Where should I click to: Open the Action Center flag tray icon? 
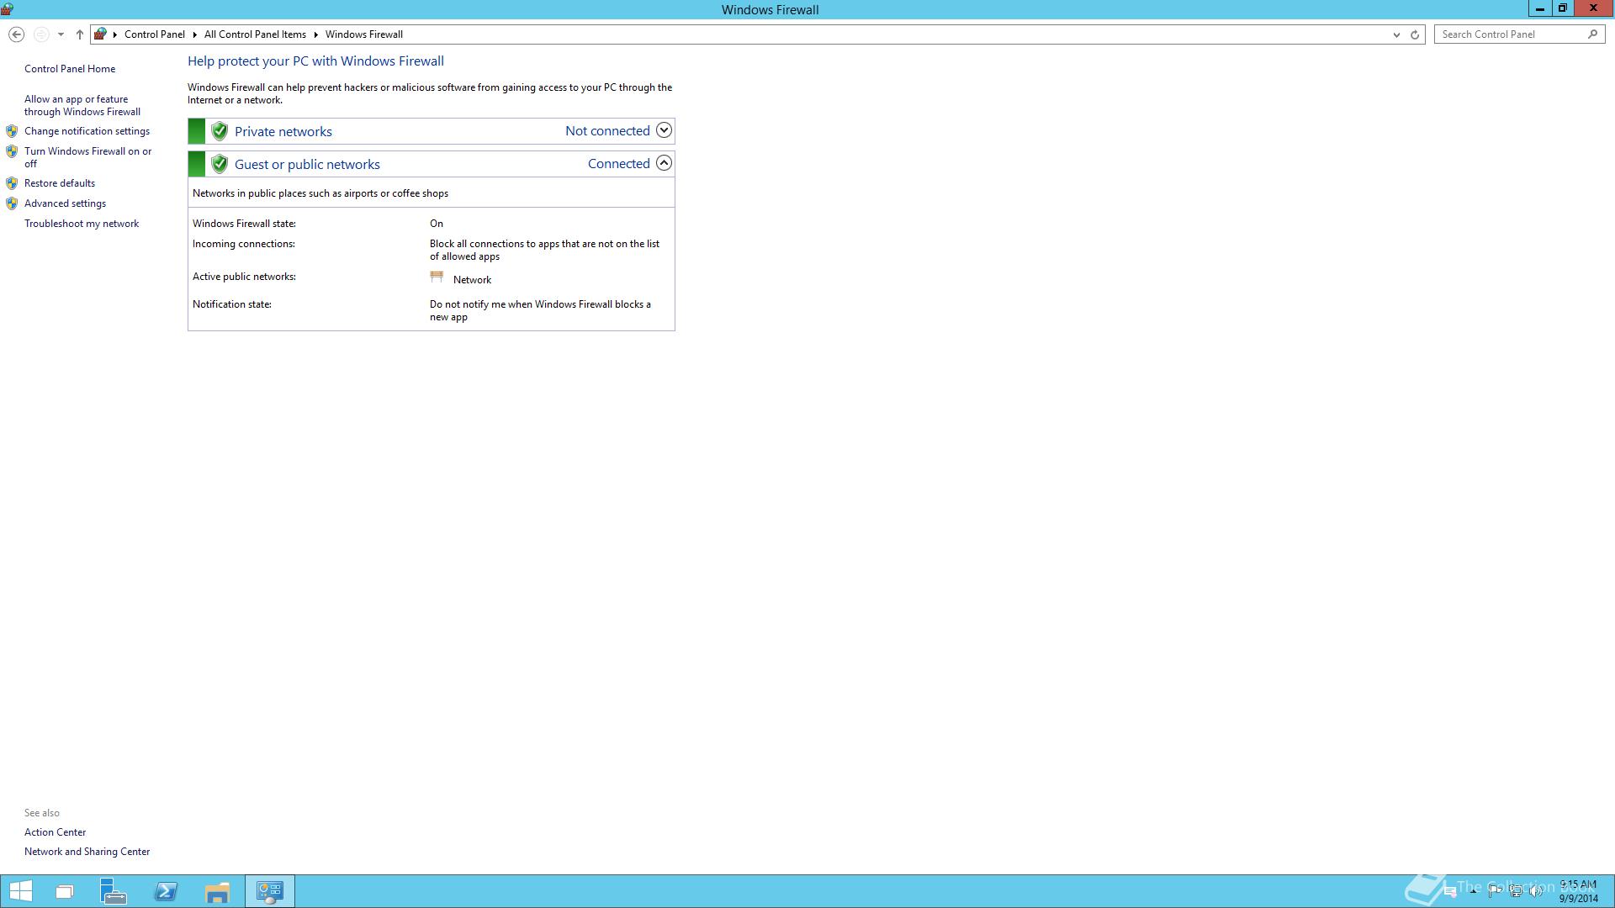pos(1496,891)
